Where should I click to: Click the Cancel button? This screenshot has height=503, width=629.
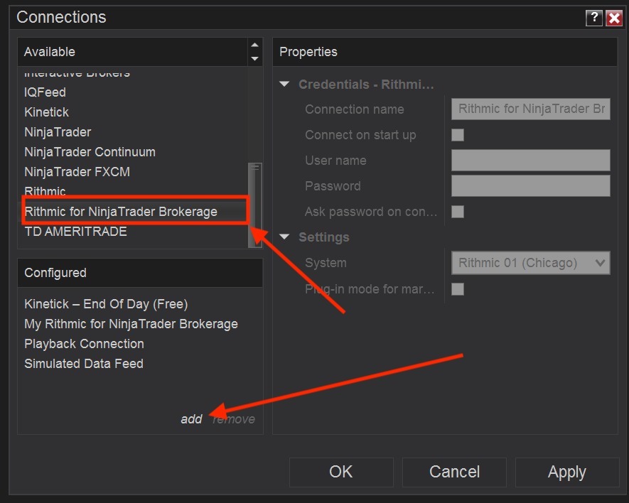454,472
